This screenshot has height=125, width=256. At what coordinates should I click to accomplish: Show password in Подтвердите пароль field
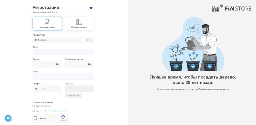89,64
